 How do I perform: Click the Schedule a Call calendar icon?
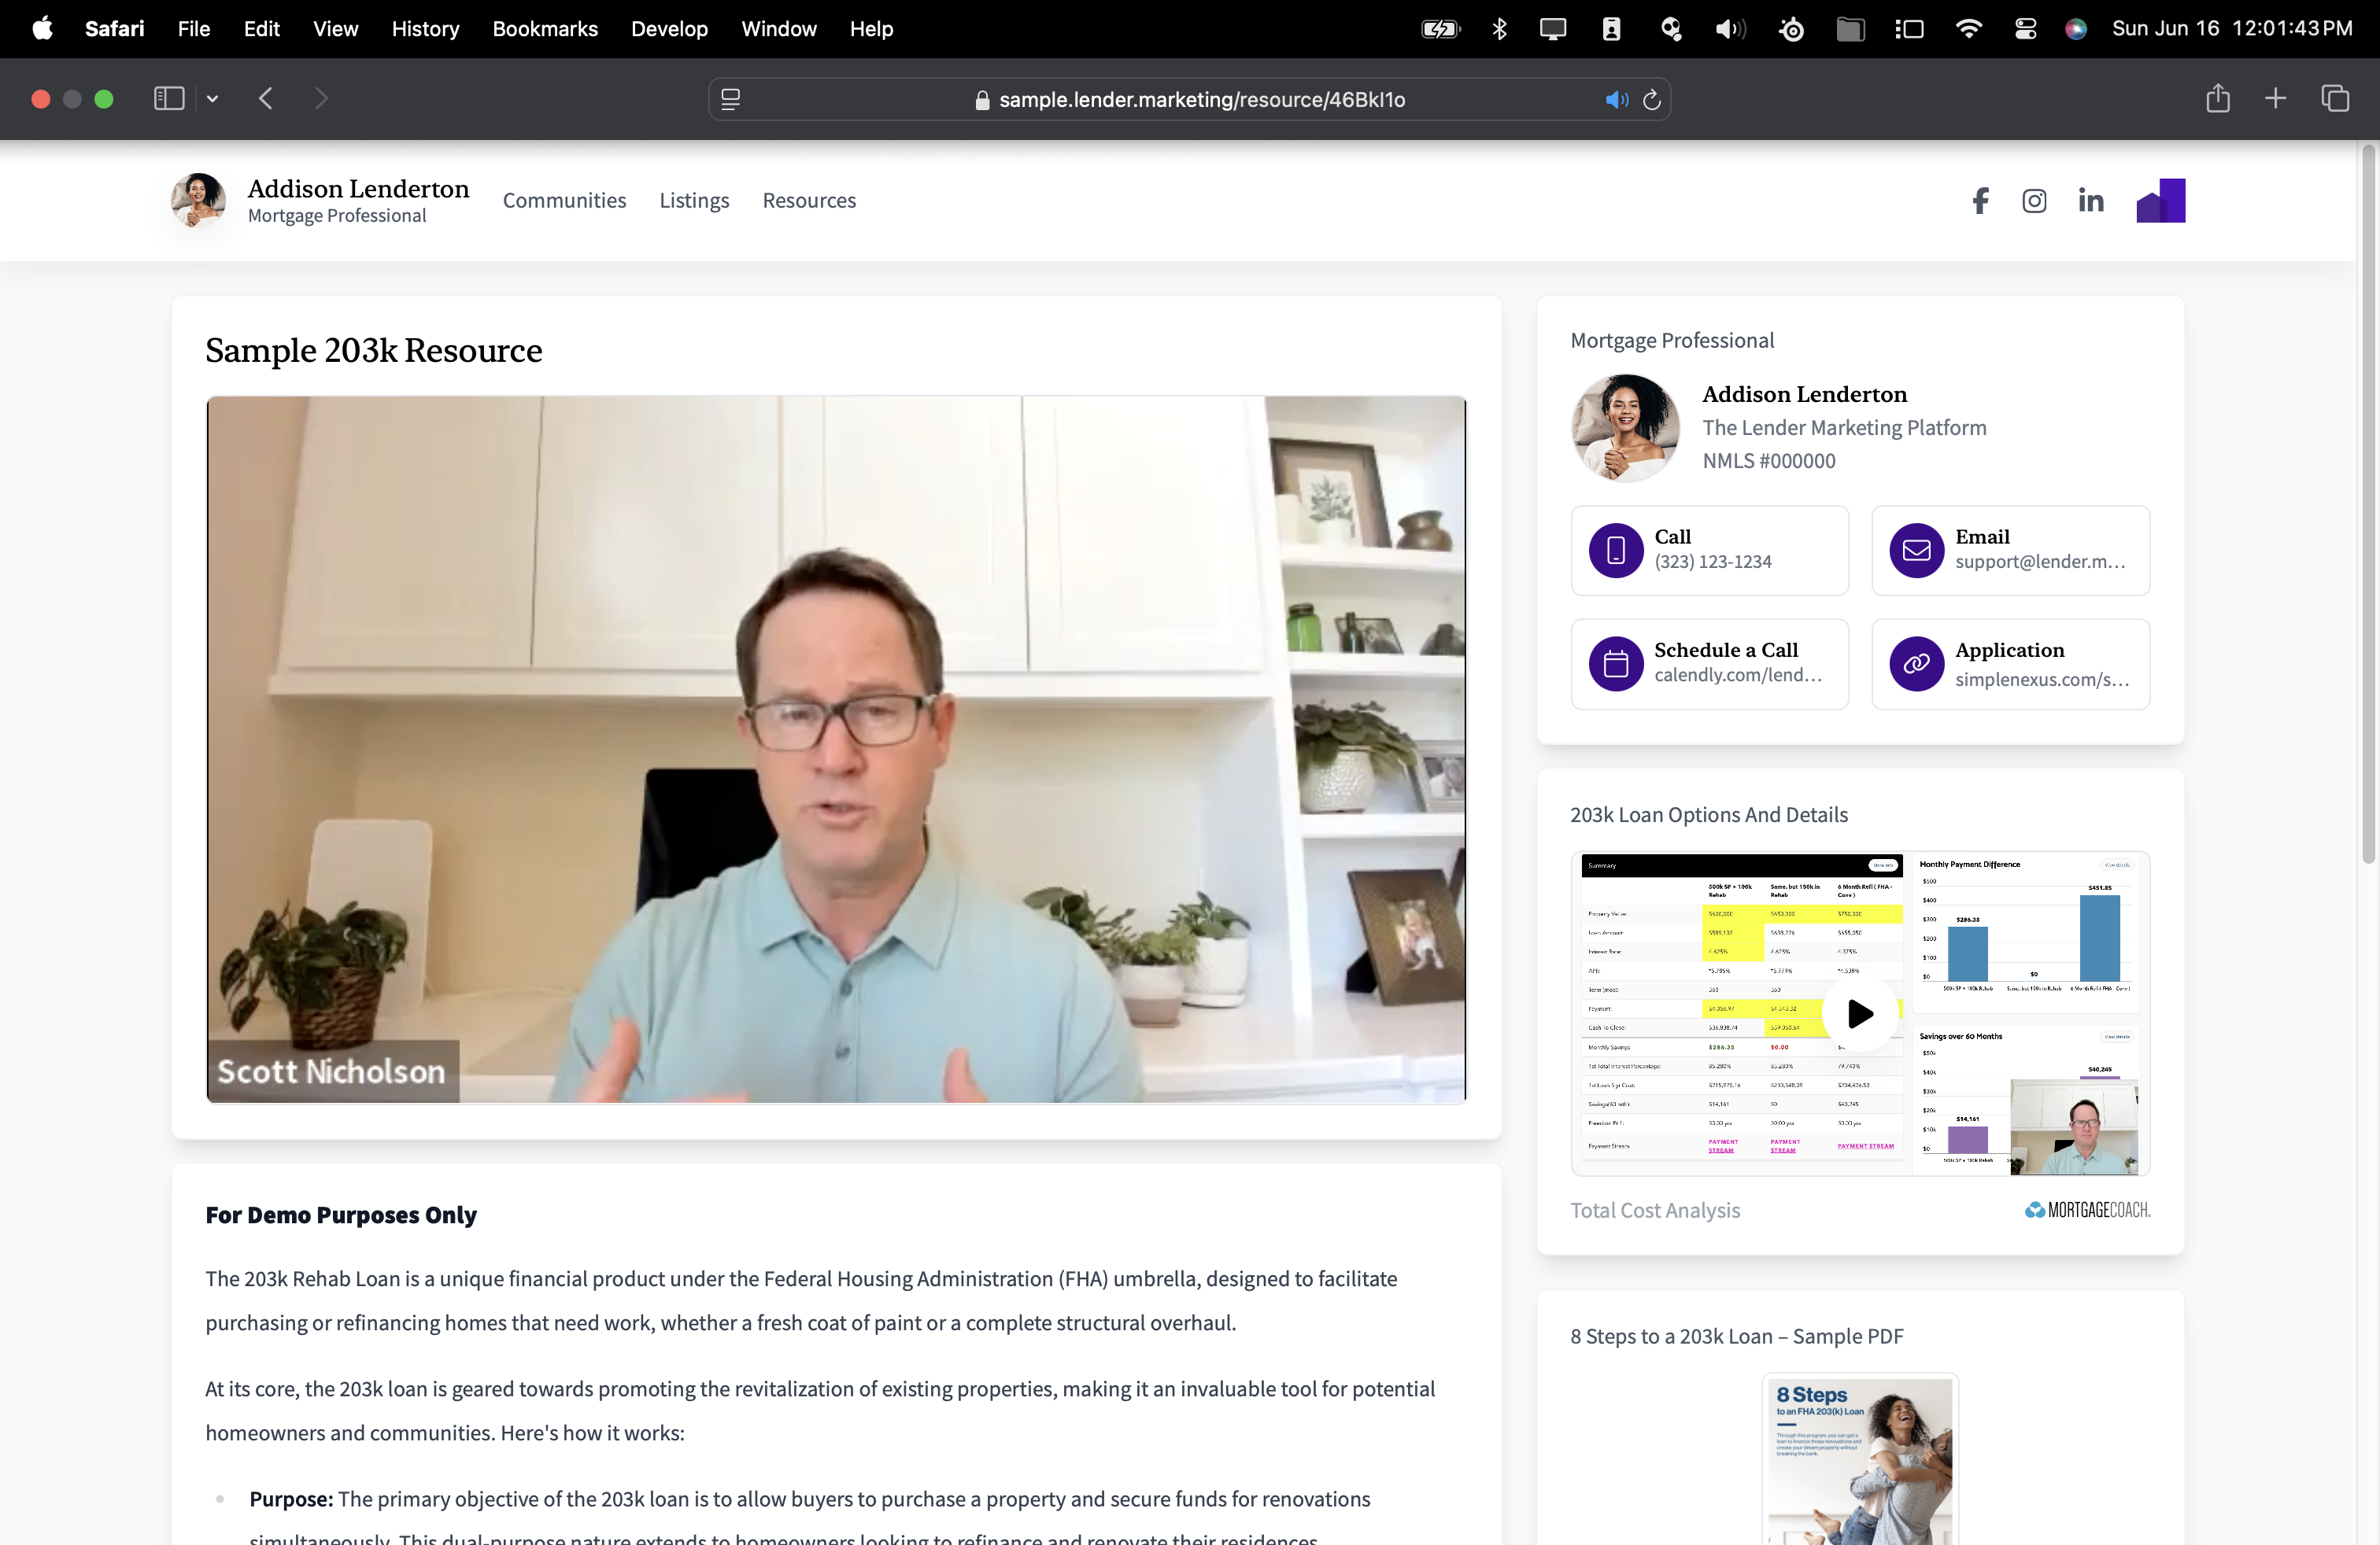pos(1616,664)
